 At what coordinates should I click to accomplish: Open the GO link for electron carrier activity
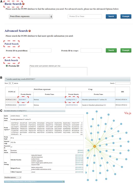point(79,167)
